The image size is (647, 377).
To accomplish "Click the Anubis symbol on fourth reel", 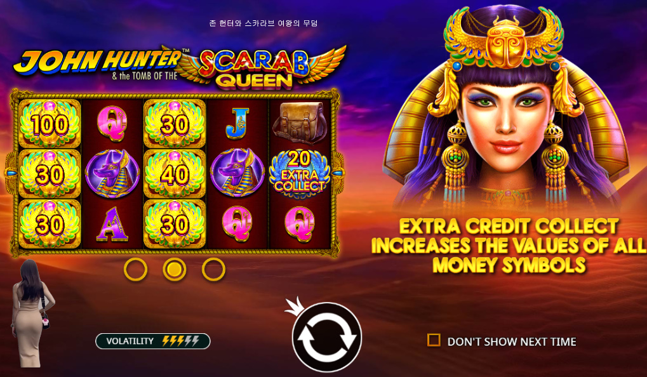I will [237, 173].
